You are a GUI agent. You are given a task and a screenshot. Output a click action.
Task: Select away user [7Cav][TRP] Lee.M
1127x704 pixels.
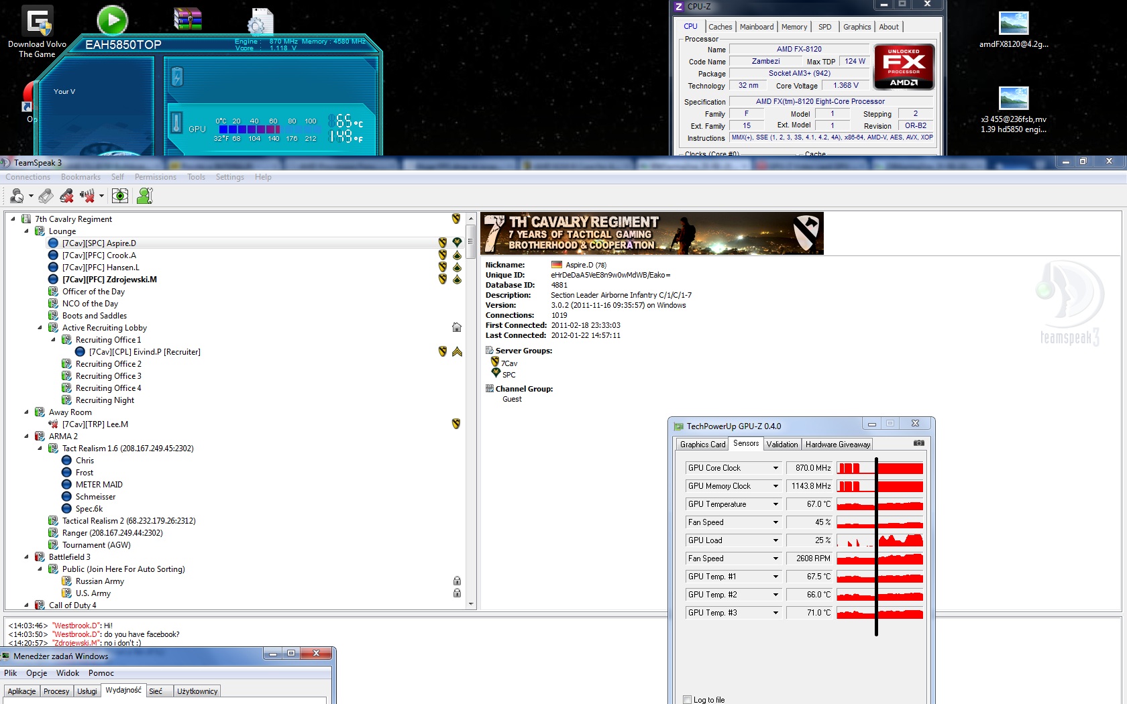click(95, 424)
